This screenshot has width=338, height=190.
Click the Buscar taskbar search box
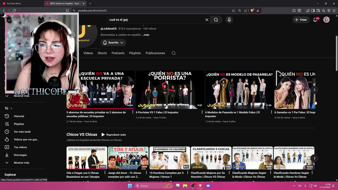click(154, 186)
